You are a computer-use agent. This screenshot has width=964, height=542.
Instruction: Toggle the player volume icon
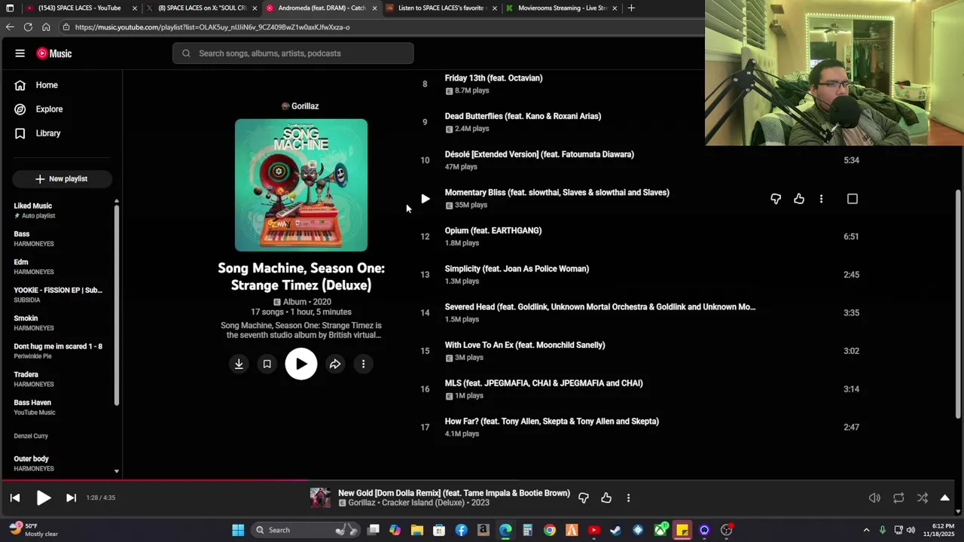(874, 498)
